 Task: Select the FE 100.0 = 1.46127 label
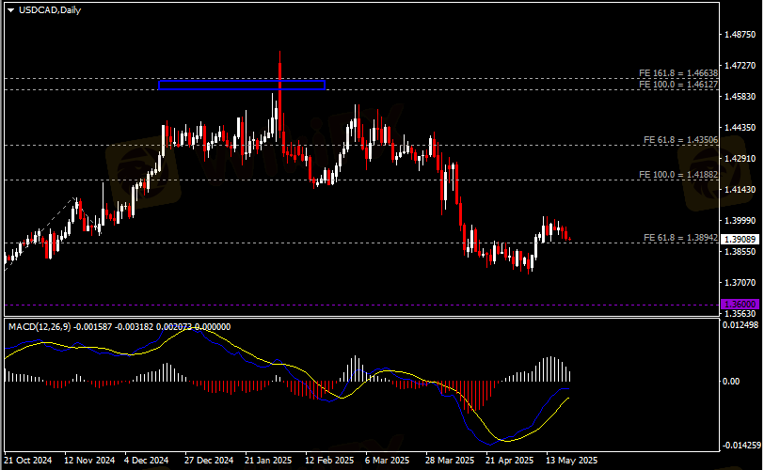click(x=678, y=85)
